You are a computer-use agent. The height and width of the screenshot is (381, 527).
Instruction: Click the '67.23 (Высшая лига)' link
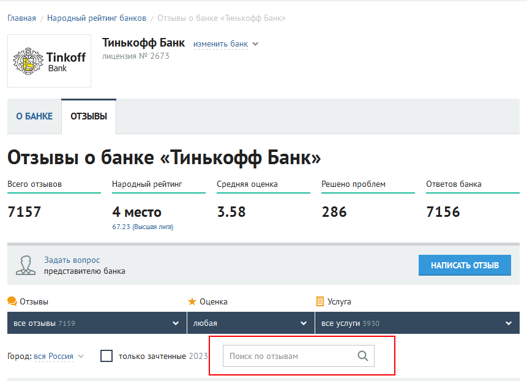click(143, 227)
